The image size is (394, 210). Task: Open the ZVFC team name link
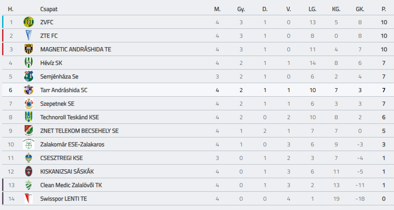(x=47, y=22)
